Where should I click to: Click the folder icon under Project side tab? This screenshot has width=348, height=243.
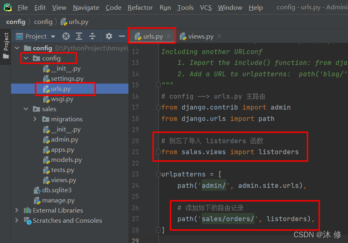pyautogui.click(x=6, y=56)
